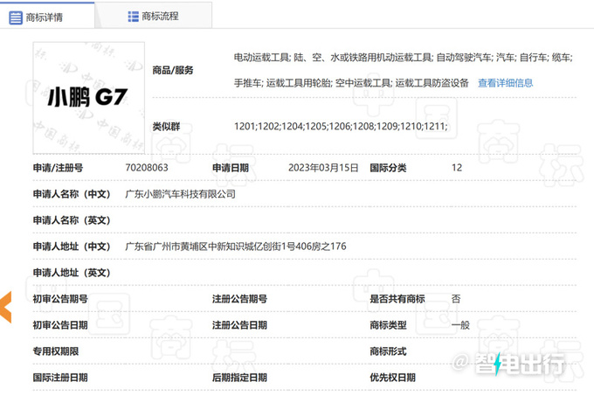Click the 初审公告期号 label

click(x=60, y=298)
